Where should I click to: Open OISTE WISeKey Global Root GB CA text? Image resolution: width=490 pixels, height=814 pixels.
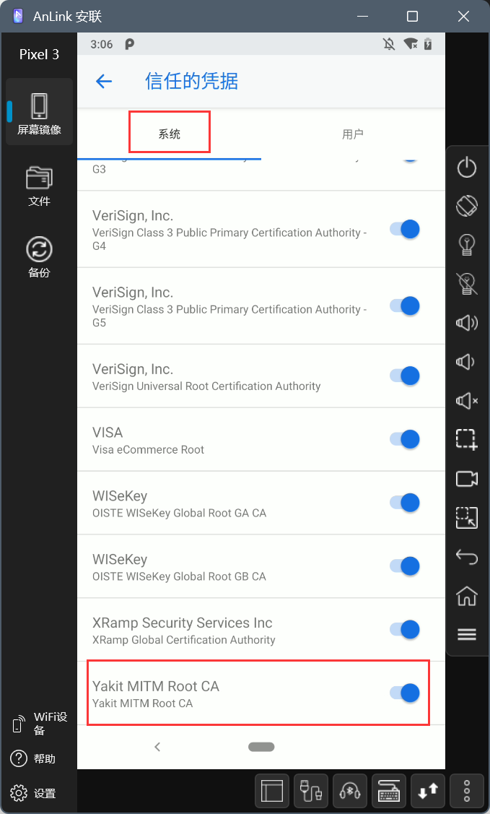coord(180,567)
